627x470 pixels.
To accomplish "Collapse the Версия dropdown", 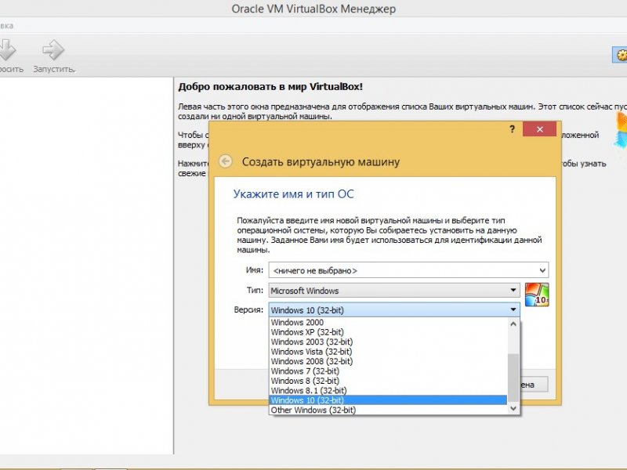I will [x=394, y=310].
